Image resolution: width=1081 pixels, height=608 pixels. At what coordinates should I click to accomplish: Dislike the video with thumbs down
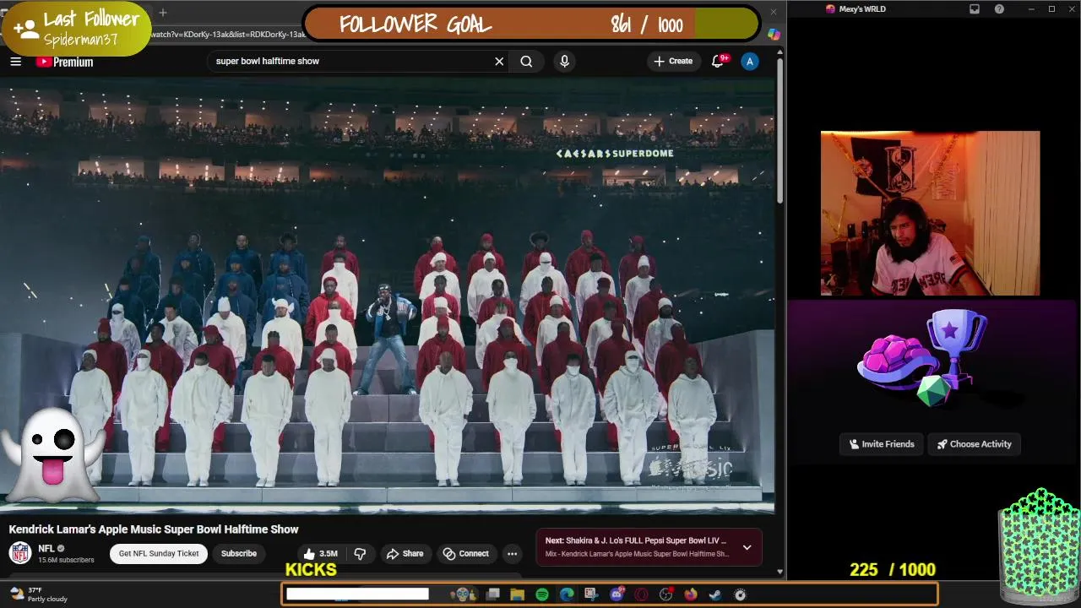[360, 553]
